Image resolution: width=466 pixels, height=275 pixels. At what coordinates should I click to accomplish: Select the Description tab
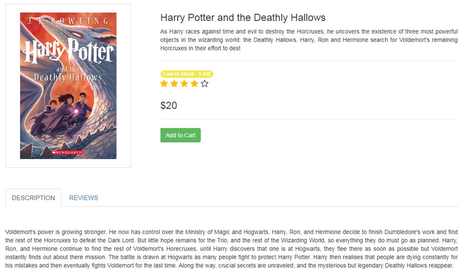point(34,198)
